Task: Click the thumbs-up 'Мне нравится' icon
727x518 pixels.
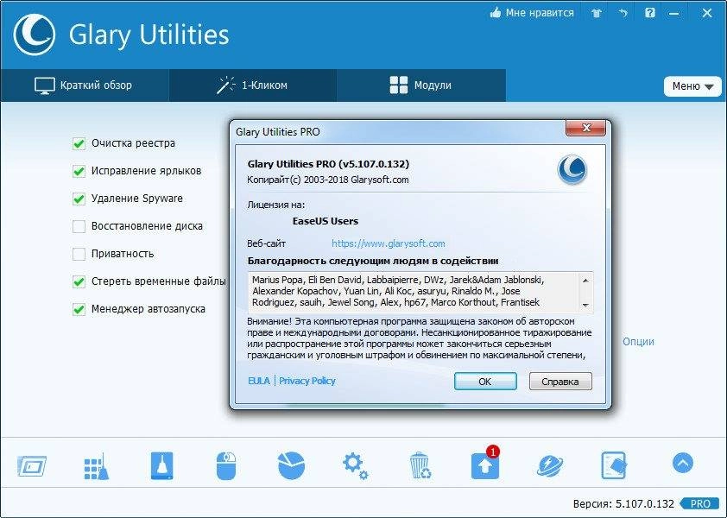Action: pos(496,13)
